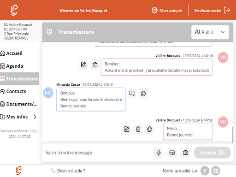The width and height of the screenshot is (236, 177).
Task: Open the Facebook page icon
Action: (205, 171)
